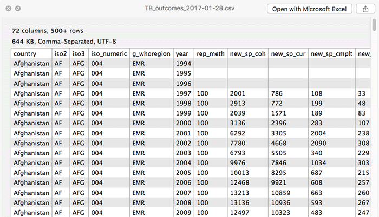Click new_sp_cur value 10936
This screenshot has height=217, width=379.
tap(280, 202)
